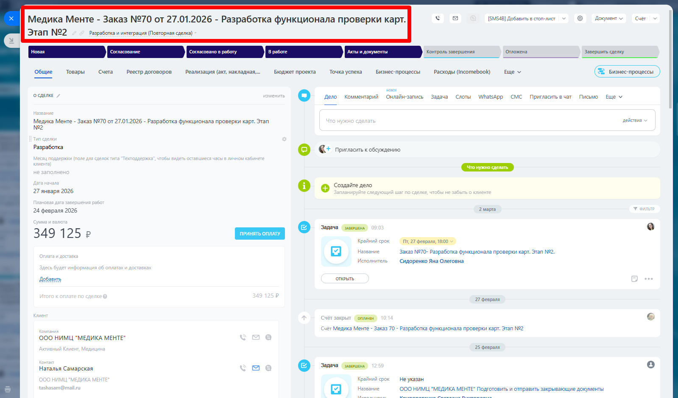Email contact Наталья Самарская via envelope icon
Image resolution: width=678 pixels, height=398 pixels.
256,368
